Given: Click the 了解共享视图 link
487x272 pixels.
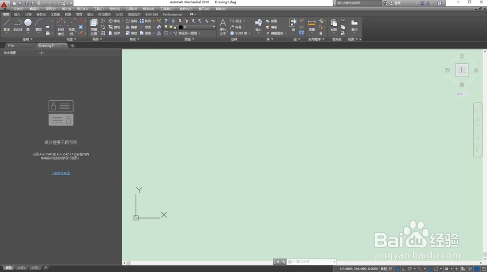Looking at the screenshot, I should (x=60, y=173).
